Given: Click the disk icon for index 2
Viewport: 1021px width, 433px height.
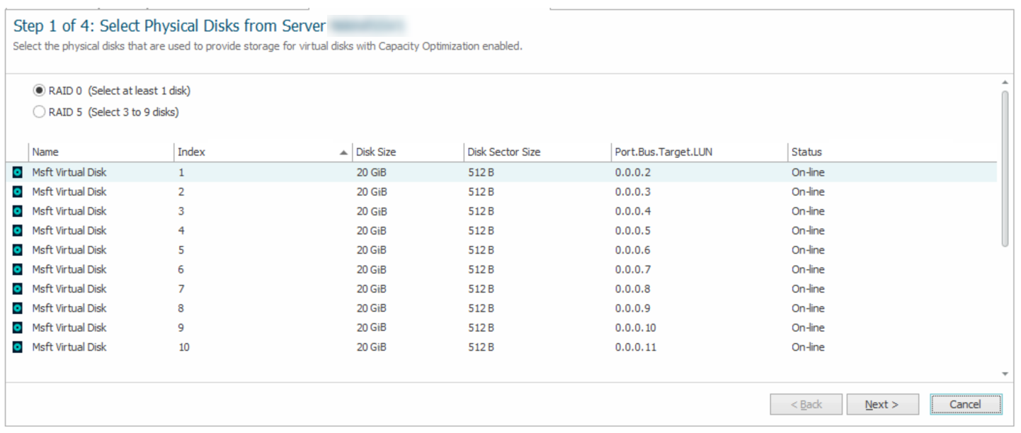Looking at the screenshot, I should point(18,192).
